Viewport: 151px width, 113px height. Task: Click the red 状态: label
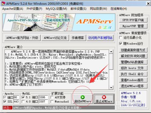tap(8, 108)
